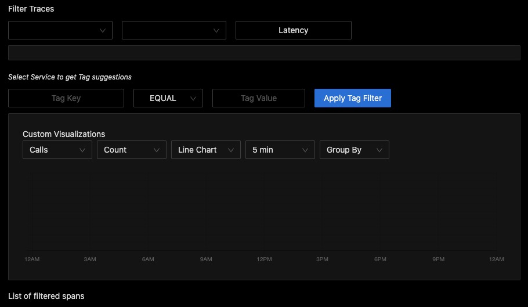Viewport: 528px width, 307px height.
Task: Click the Select Service tag suggestions hint text
Action: pos(70,77)
